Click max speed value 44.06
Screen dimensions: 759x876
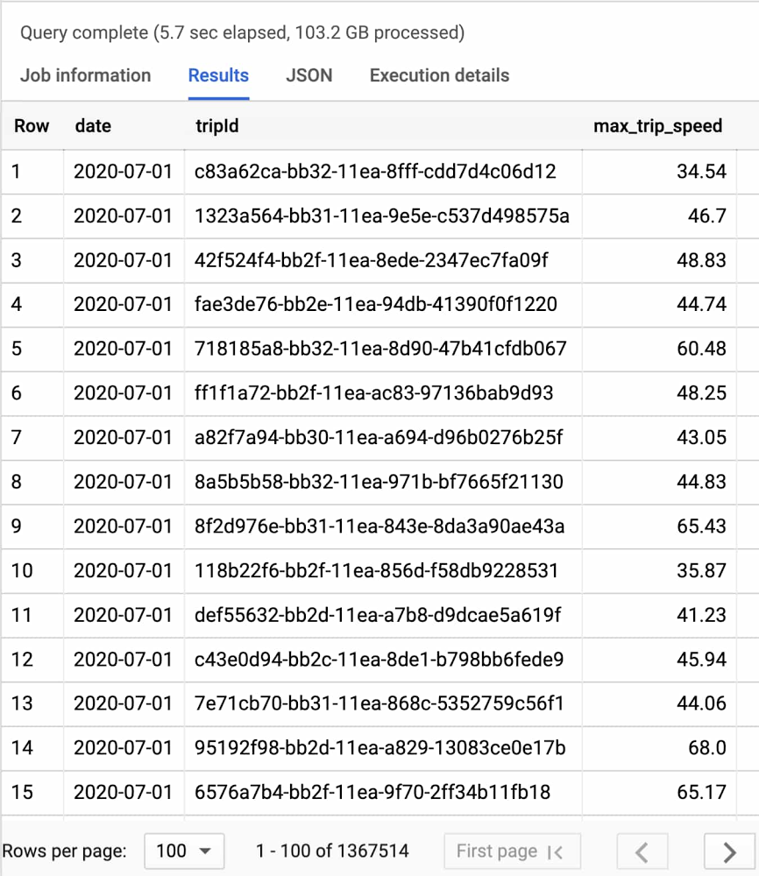(x=701, y=703)
